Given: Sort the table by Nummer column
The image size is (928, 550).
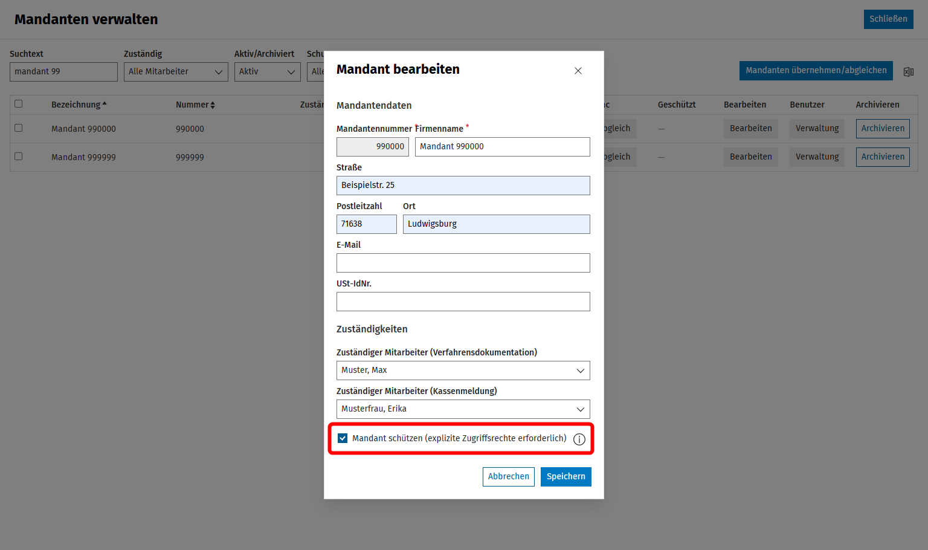Looking at the screenshot, I should (195, 105).
